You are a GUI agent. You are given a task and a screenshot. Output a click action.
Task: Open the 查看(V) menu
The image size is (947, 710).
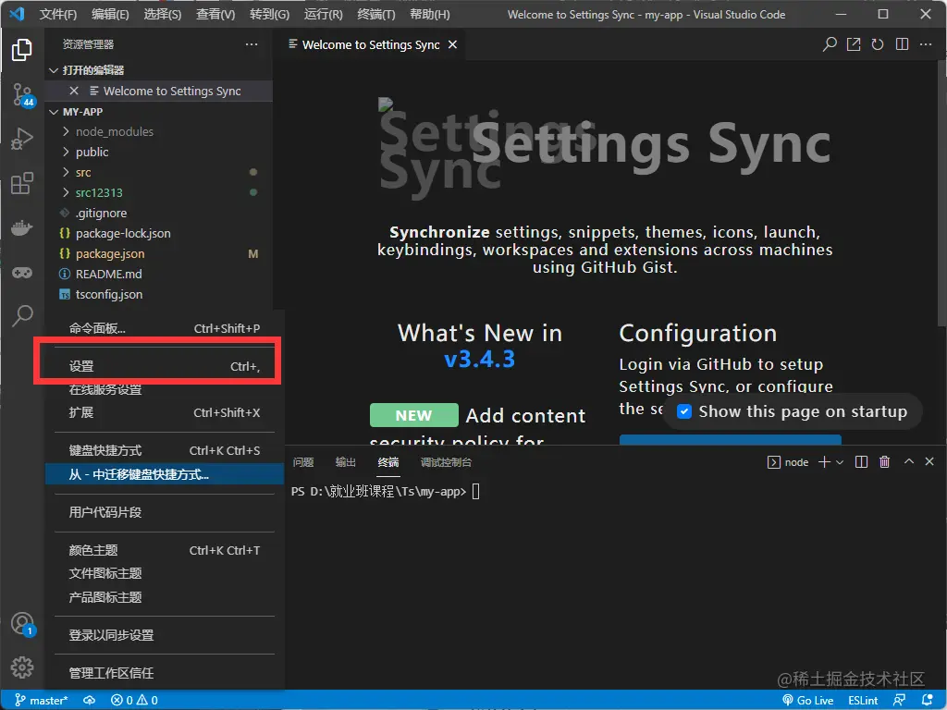point(215,15)
